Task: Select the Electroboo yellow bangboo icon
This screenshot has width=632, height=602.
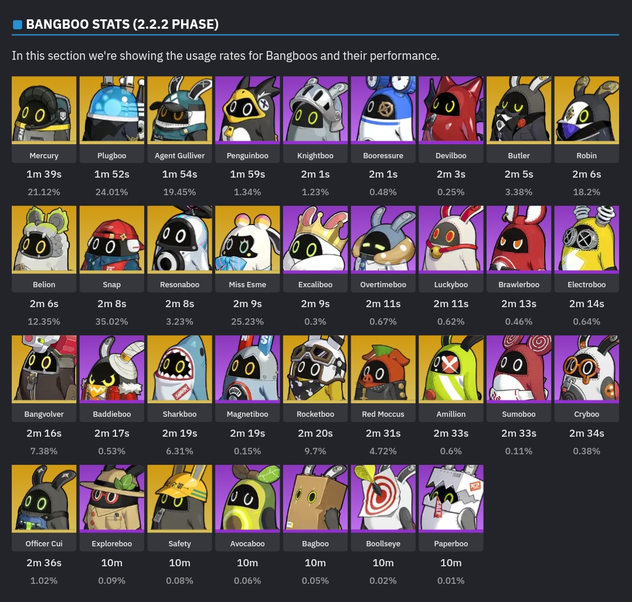Action: point(586,239)
